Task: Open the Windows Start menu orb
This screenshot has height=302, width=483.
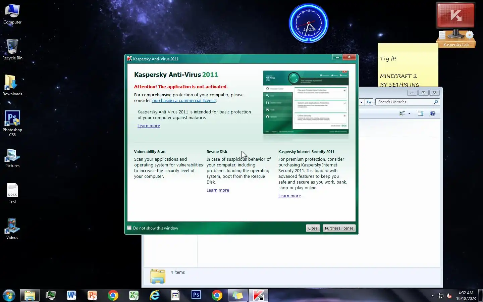Action: click(9, 296)
